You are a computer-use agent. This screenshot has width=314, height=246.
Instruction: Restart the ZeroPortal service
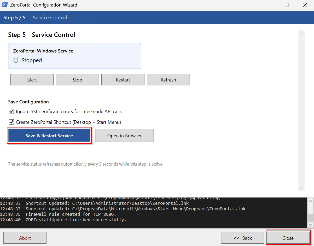click(123, 80)
